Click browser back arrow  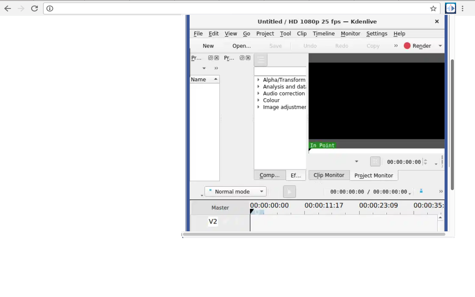[7, 9]
